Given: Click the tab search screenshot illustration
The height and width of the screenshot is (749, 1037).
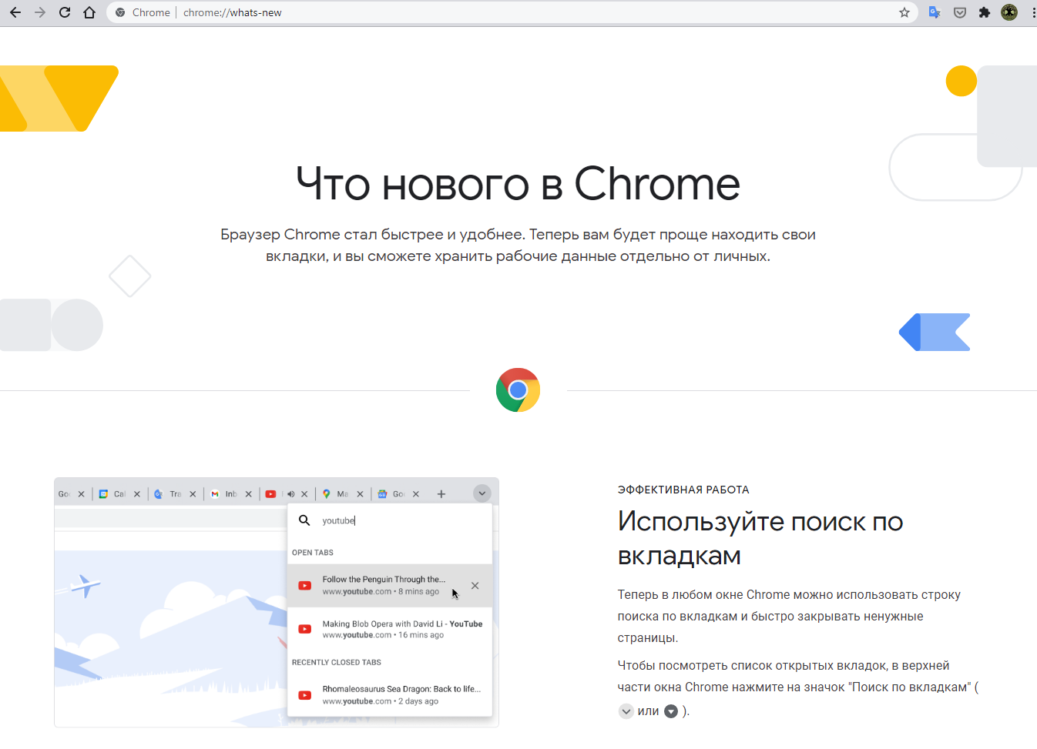Looking at the screenshot, I should point(277,603).
